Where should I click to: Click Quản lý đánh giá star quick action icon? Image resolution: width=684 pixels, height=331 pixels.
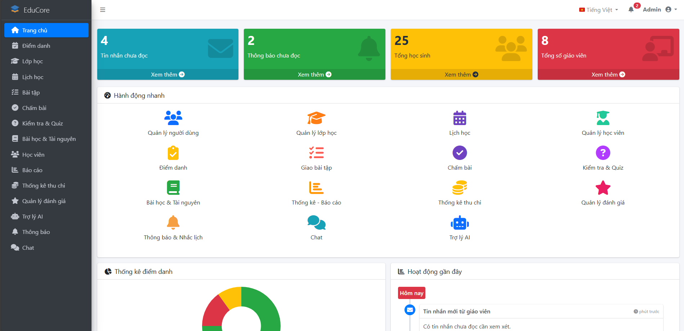pyautogui.click(x=603, y=188)
